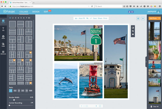Filter layouts with 5 photos
162x109 pixels.
click(x=21, y=18)
